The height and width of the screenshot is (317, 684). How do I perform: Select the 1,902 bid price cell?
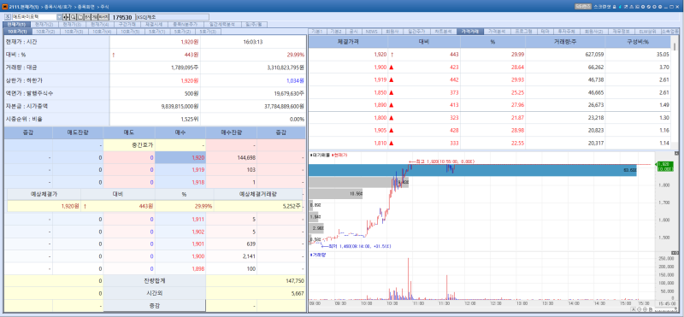[x=180, y=232]
